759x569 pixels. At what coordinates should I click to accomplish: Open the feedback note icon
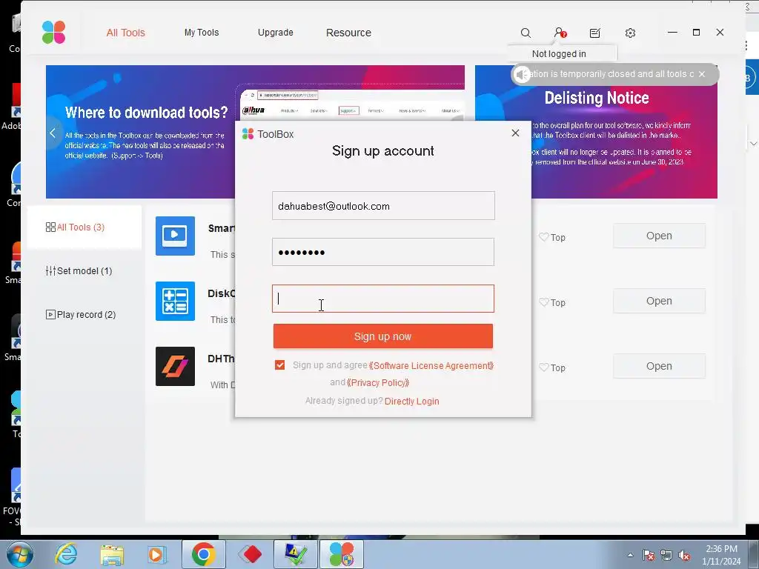coord(595,33)
